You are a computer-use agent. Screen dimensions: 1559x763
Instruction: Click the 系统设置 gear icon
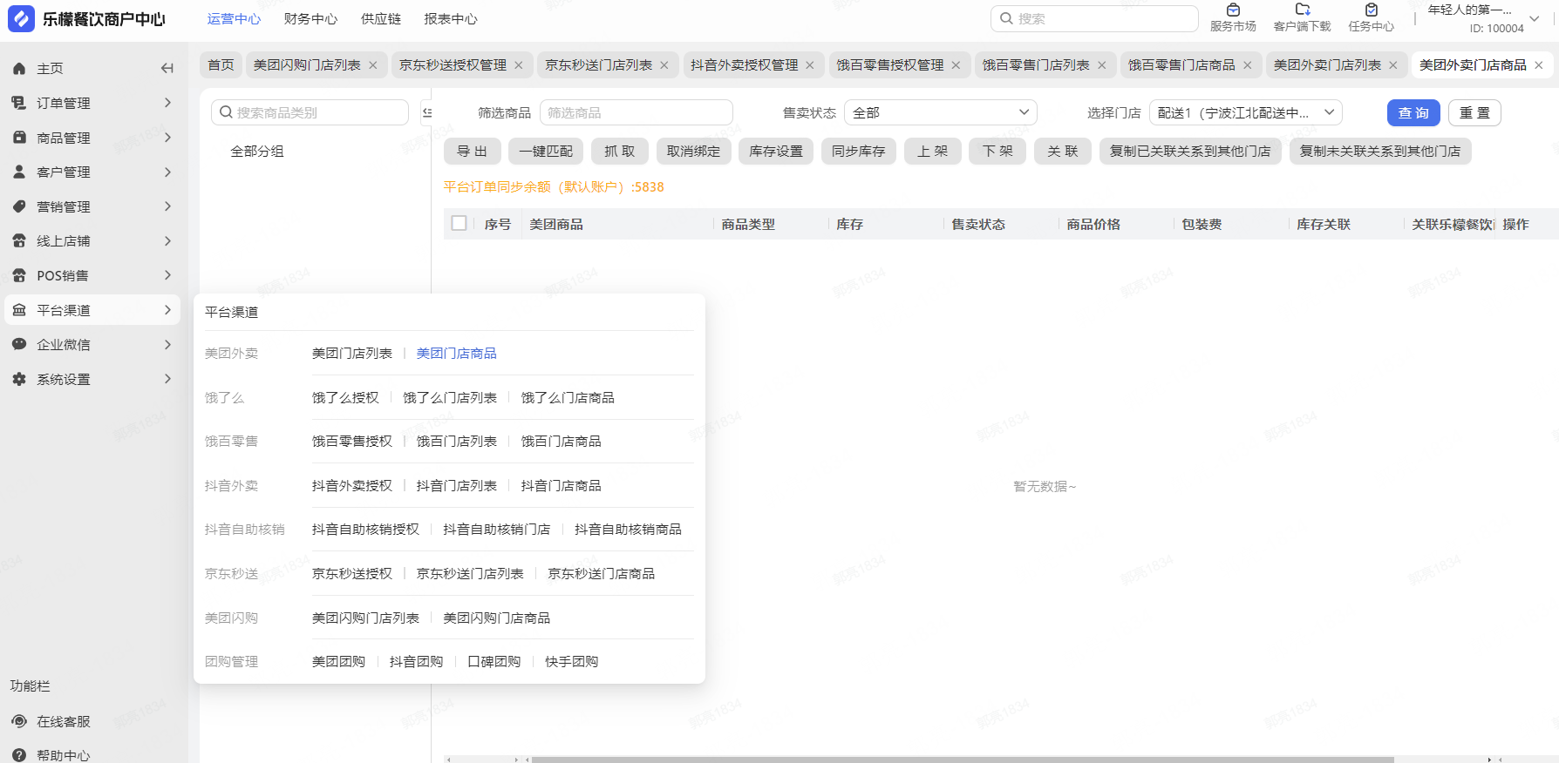click(19, 379)
